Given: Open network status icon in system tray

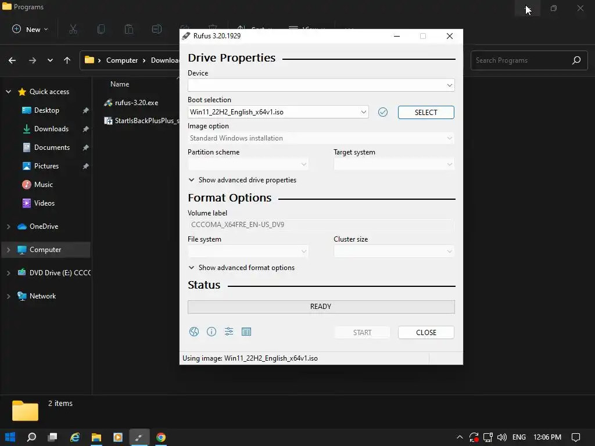Looking at the screenshot, I should point(488,437).
